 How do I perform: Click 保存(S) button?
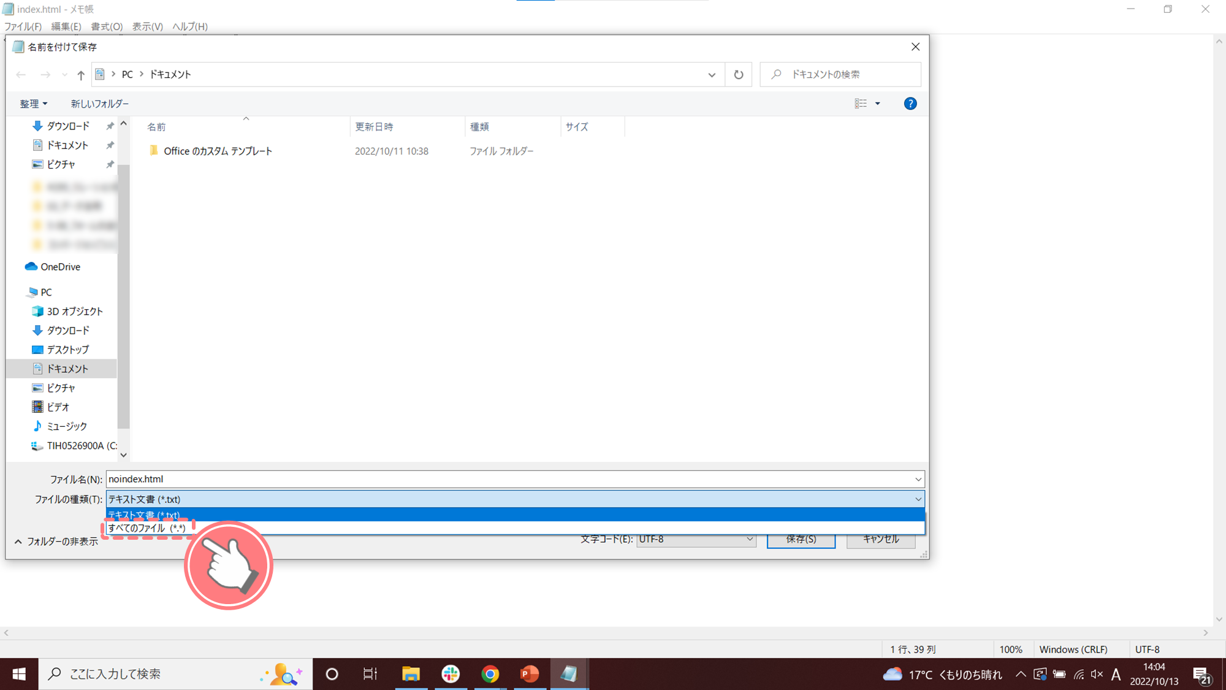point(801,539)
